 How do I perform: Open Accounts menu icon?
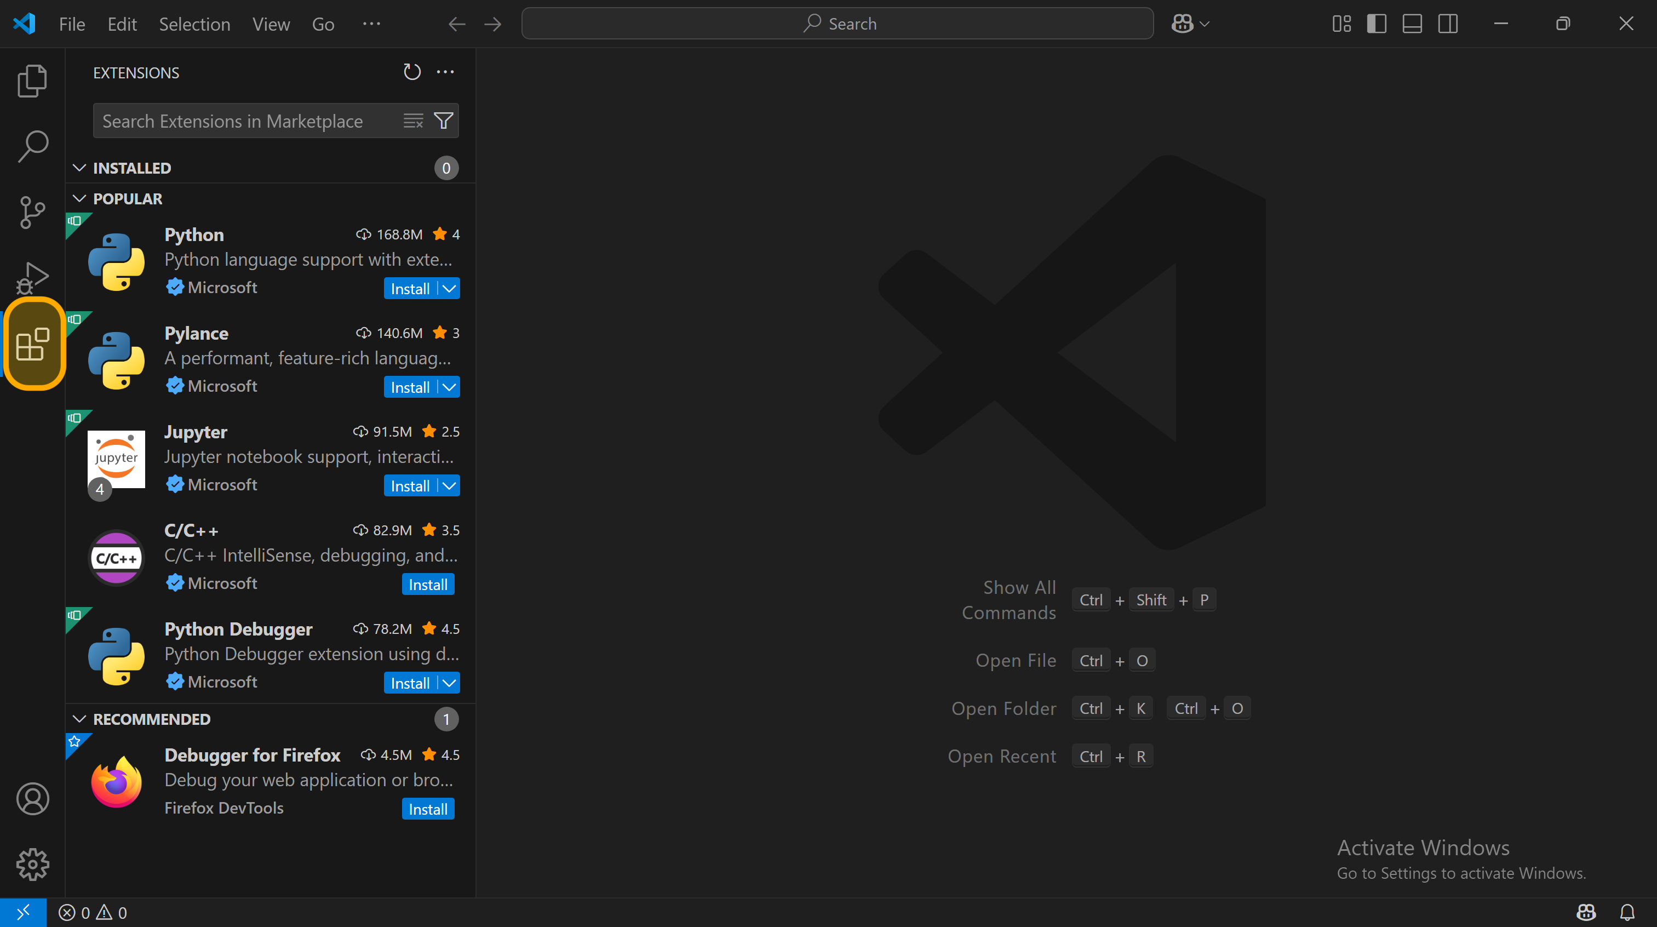tap(32, 799)
